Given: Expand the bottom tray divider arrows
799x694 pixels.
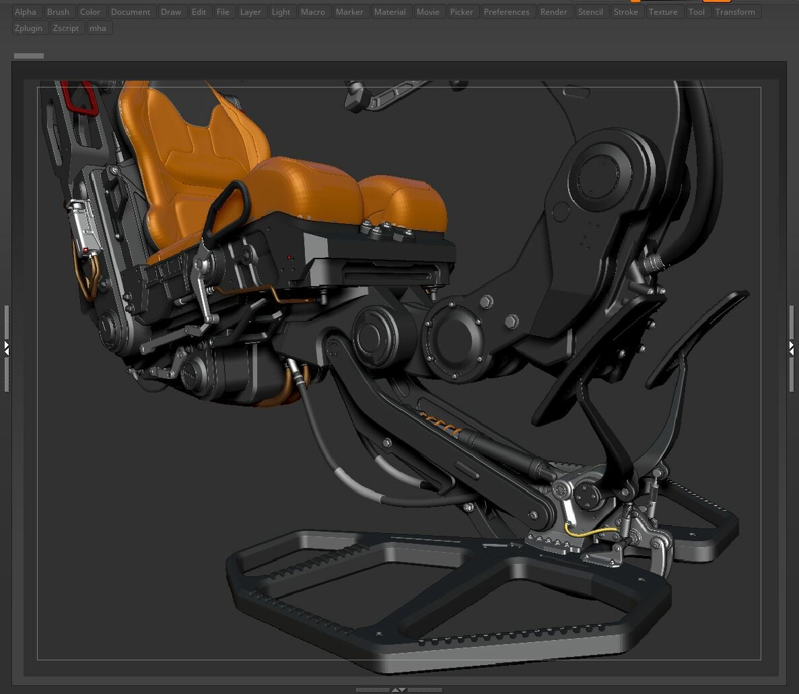Looking at the screenshot, I should tap(399, 690).
